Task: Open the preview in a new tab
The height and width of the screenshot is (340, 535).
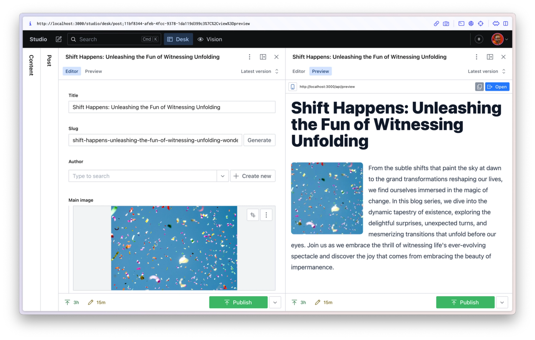Action: [x=497, y=86]
